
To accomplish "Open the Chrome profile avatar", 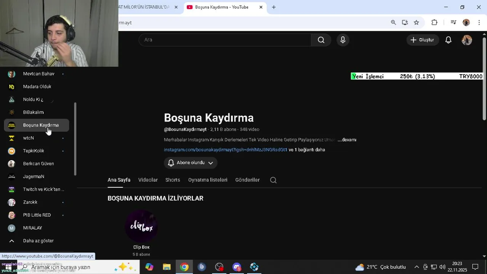I will point(466,22).
